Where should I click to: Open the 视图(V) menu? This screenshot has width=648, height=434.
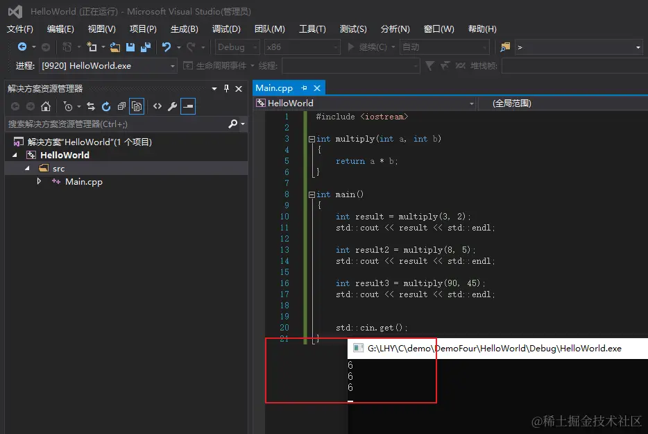click(102, 29)
